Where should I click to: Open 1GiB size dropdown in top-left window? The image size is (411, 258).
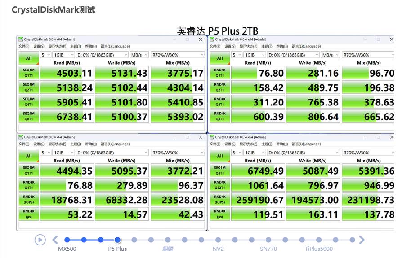[64, 55]
